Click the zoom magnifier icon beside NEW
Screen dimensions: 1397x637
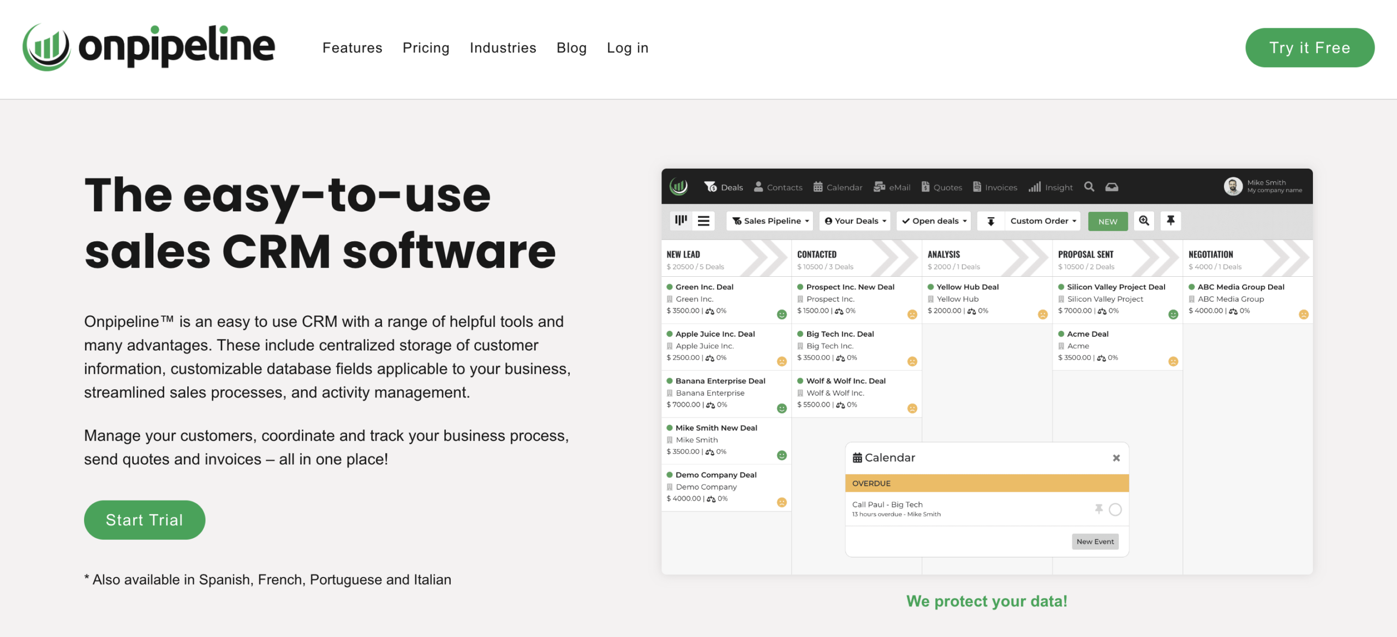[x=1144, y=221]
